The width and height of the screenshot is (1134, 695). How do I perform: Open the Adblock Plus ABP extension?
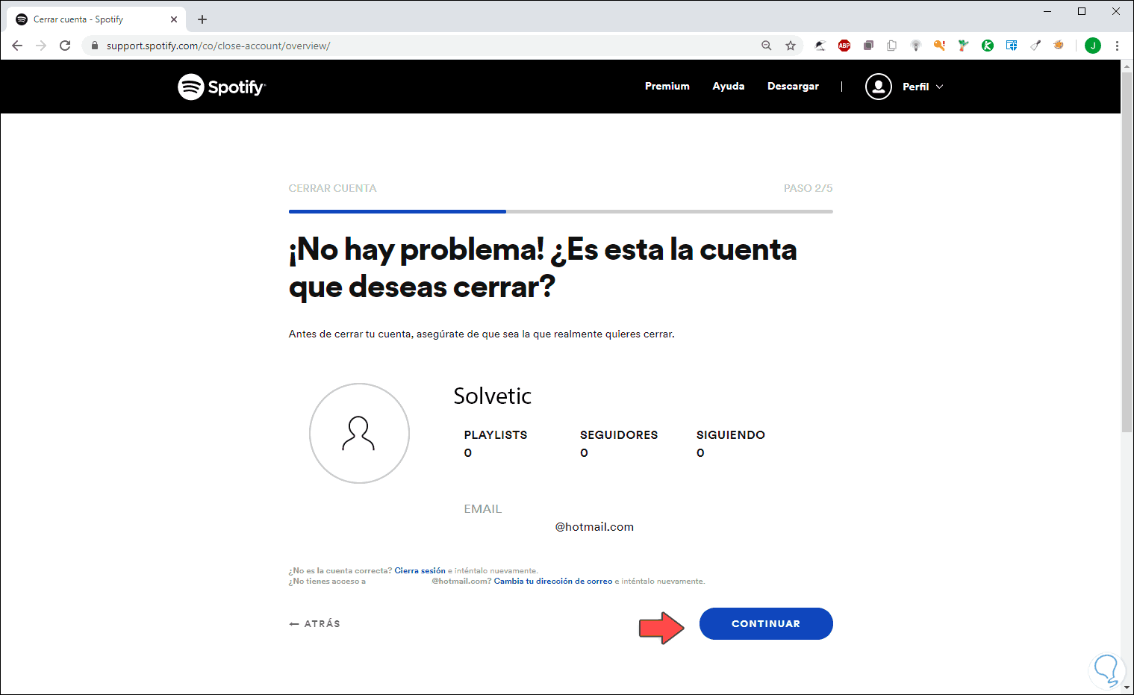(x=844, y=46)
